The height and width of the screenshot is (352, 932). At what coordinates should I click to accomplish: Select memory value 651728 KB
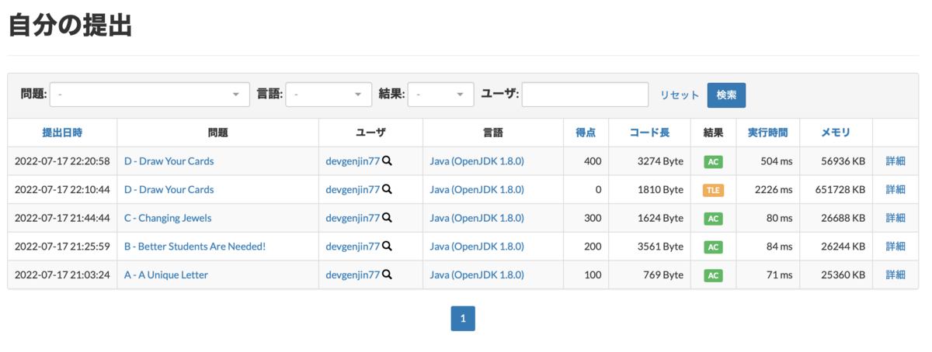[x=835, y=190]
